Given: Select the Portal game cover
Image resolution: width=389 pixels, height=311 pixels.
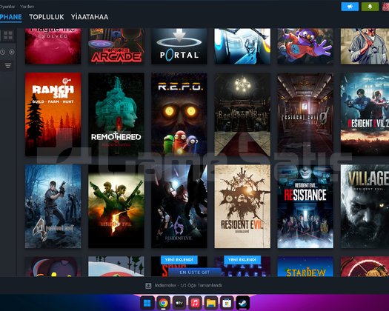Looking at the screenshot, I should pos(179,46).
